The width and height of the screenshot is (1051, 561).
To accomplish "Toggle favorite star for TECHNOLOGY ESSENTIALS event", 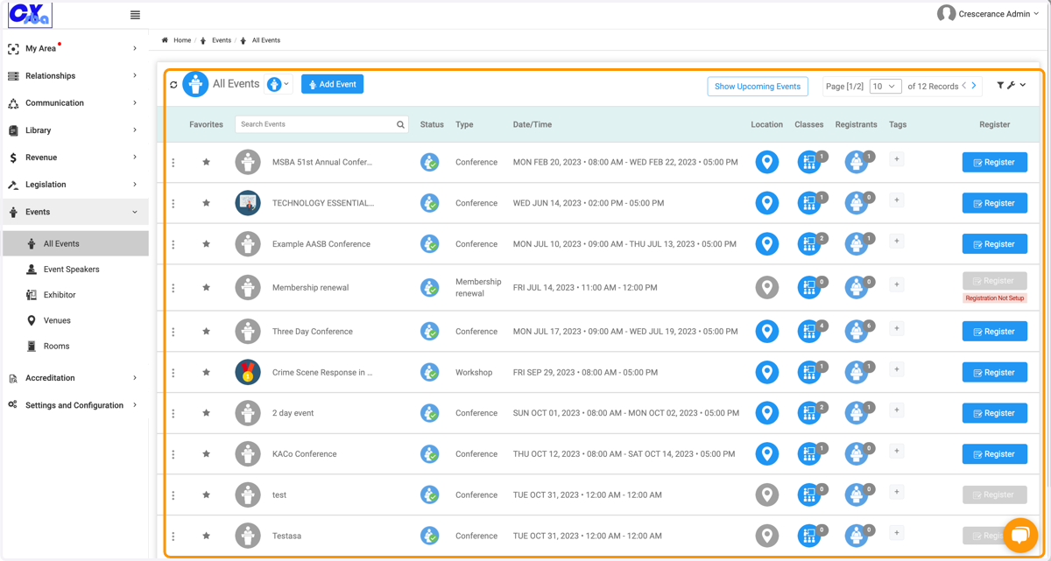I will click(207, 203).
